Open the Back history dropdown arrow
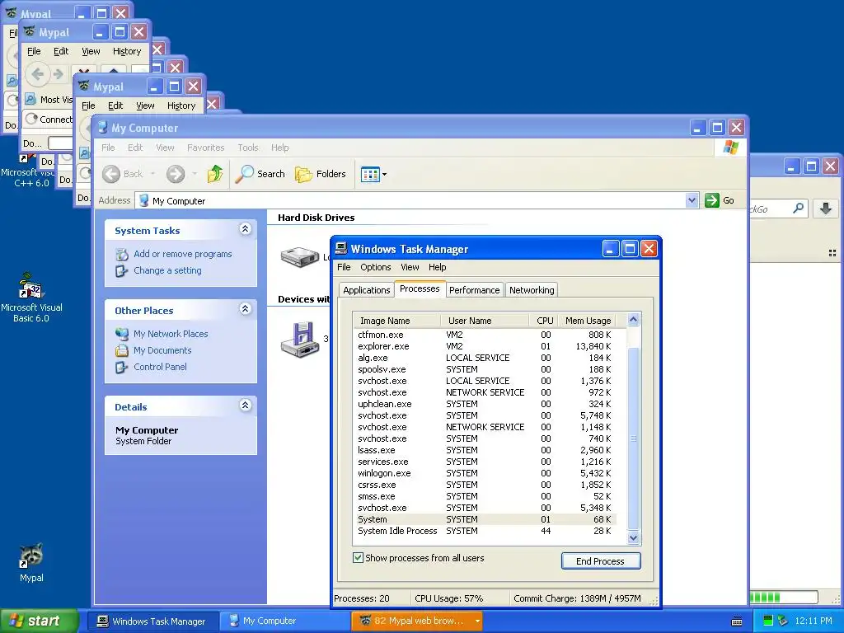This screenshot has width=844, height=633. [152, 174]
